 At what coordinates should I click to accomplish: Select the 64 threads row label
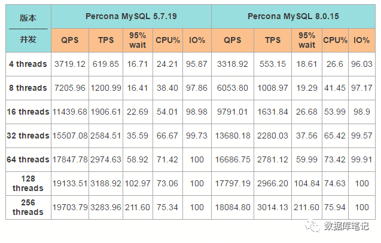click(28, 159)
